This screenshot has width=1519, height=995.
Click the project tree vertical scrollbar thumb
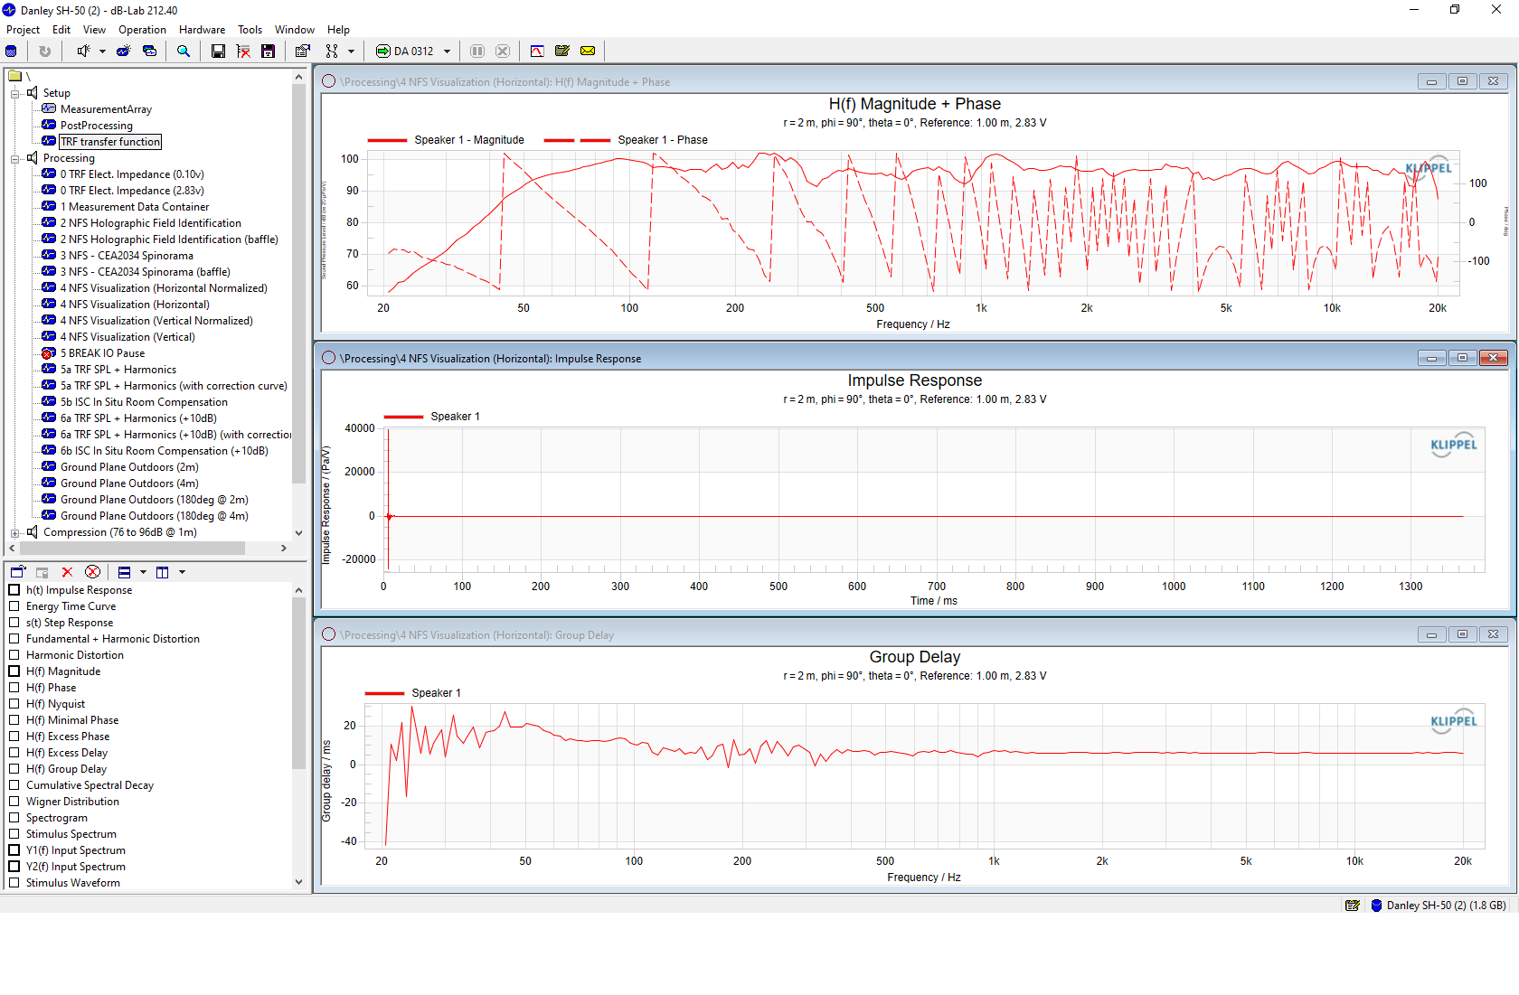[x=298, y=285]
